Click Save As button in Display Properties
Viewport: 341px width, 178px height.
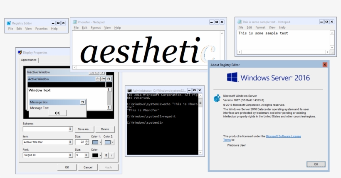click(x=84, y=129)
